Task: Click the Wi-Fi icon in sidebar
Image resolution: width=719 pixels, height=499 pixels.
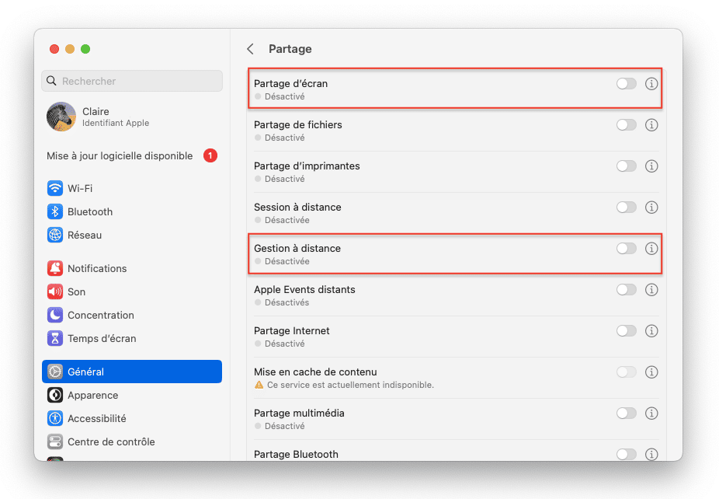Action: point(55,188)
